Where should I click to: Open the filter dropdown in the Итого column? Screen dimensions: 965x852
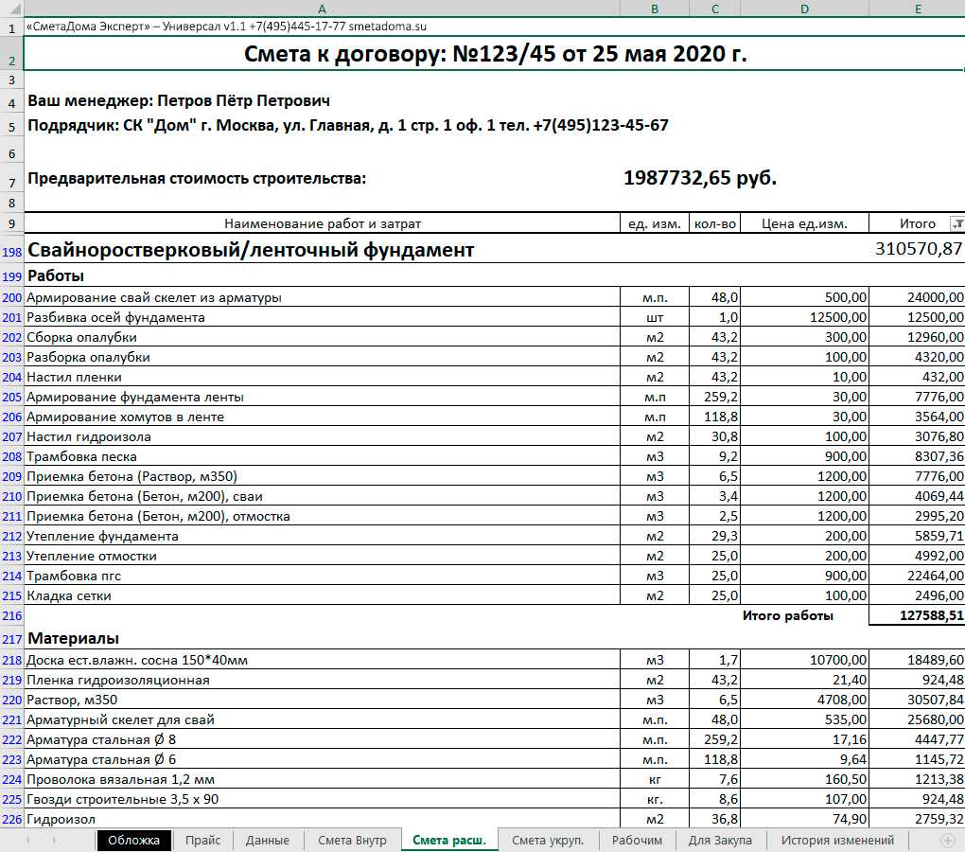point(956,224)
